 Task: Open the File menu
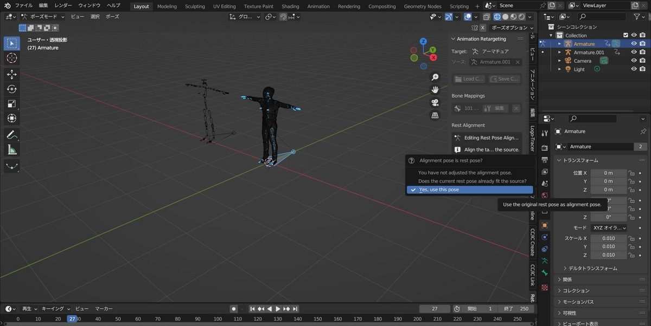pos(23,5)
